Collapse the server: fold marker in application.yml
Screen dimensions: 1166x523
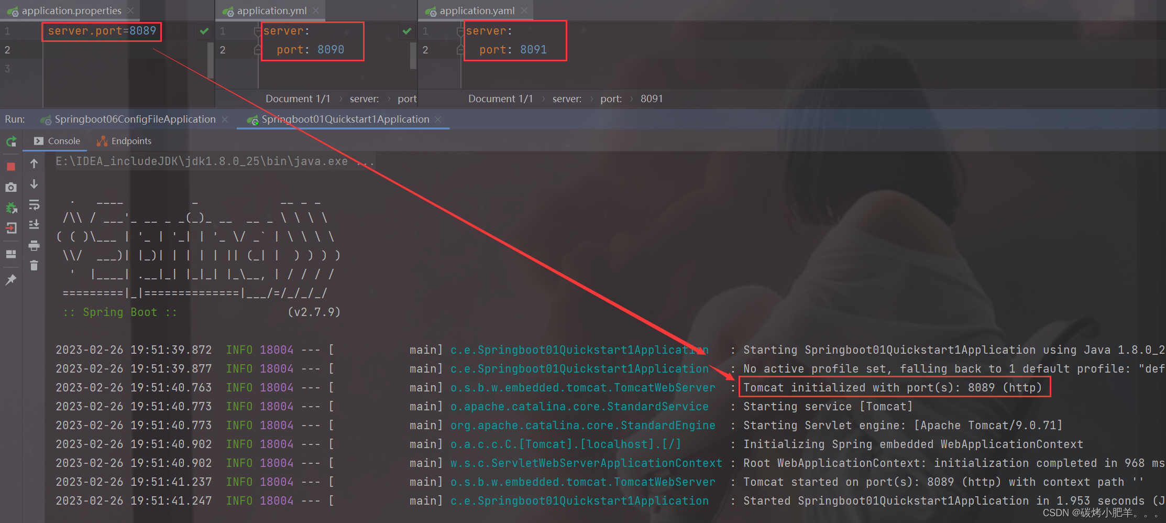257,31
